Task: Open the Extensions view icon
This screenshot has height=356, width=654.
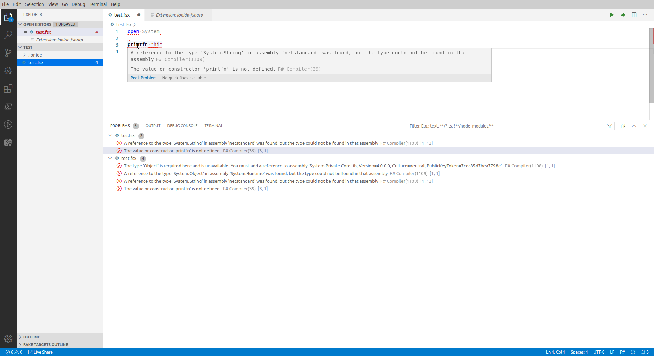Action: [8, 89]
